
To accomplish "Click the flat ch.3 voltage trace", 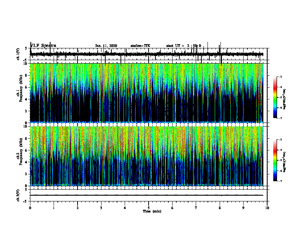I will 147,195.
